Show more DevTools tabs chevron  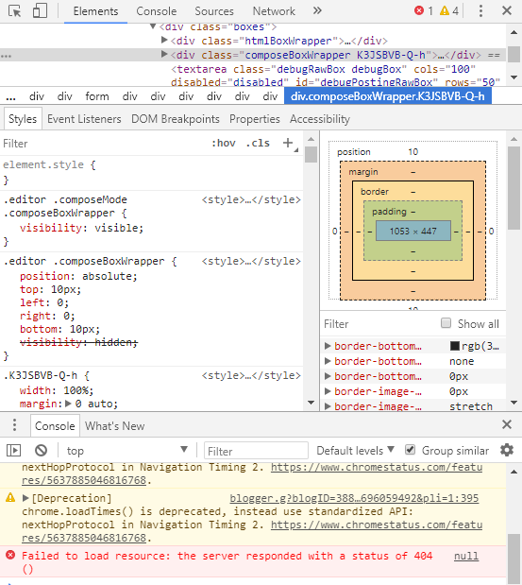(x=317, y=10)
